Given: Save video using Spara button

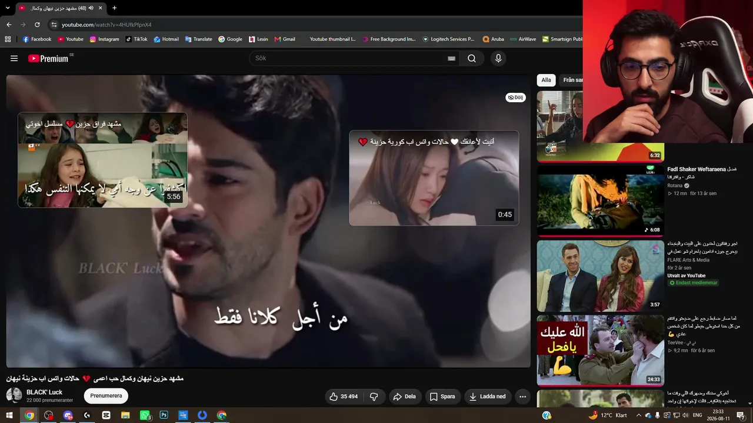Looking at the screenshot, I should (x=442, y=397).
